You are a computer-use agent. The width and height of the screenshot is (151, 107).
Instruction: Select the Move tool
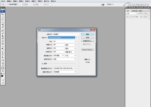point(3,14)
